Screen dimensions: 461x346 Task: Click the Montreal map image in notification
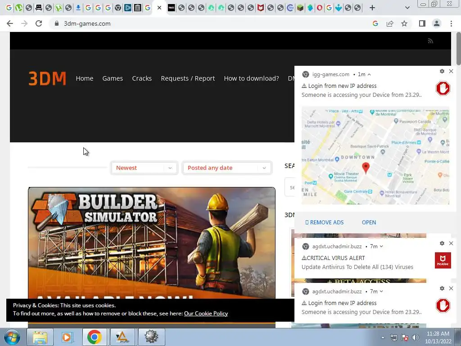coord(375,155)
